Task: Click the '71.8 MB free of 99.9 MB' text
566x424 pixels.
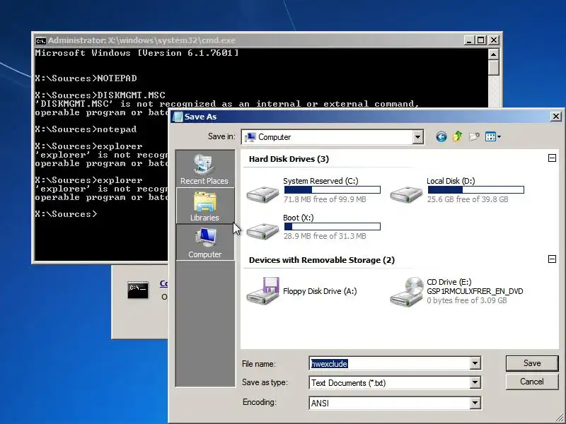Action: tap(325, 199)
